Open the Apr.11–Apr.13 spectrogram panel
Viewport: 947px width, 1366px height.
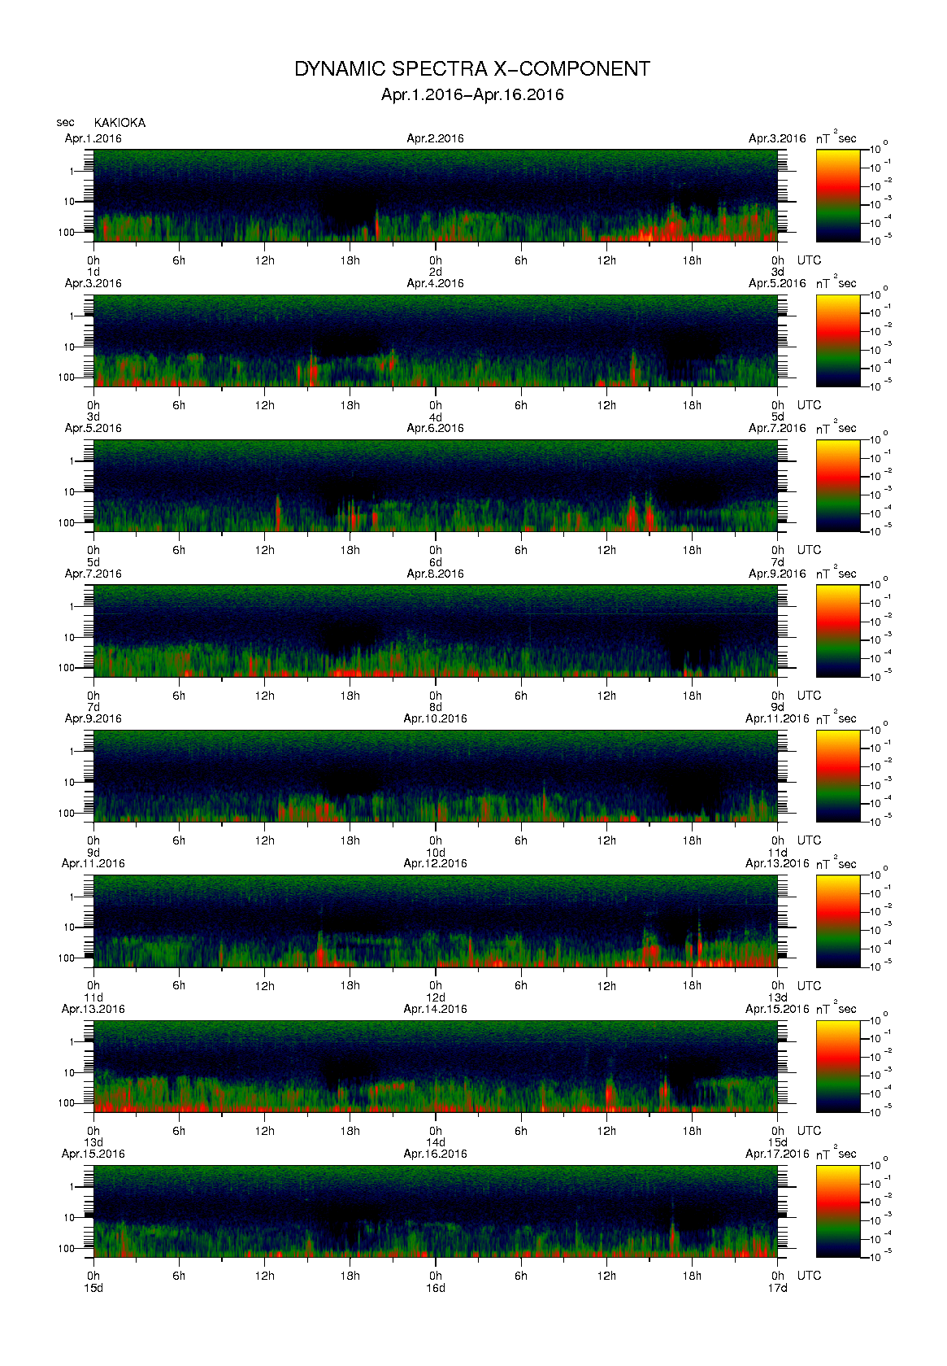click(436, 921)
